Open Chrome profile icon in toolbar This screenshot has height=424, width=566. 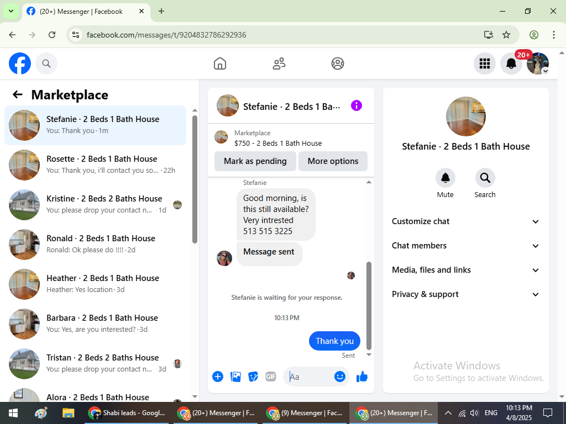tap(534, 35)
